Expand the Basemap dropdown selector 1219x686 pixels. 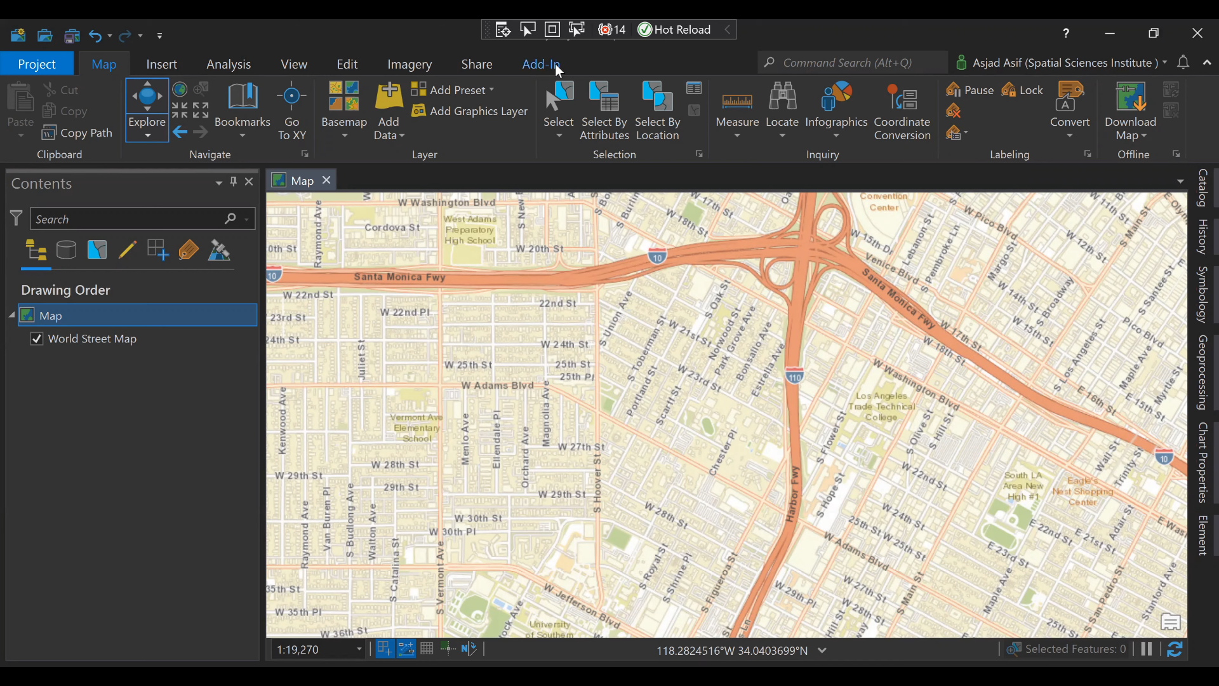(x=344, y=136)
